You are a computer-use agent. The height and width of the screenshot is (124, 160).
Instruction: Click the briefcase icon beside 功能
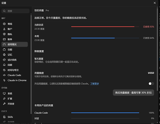[4, 50]
